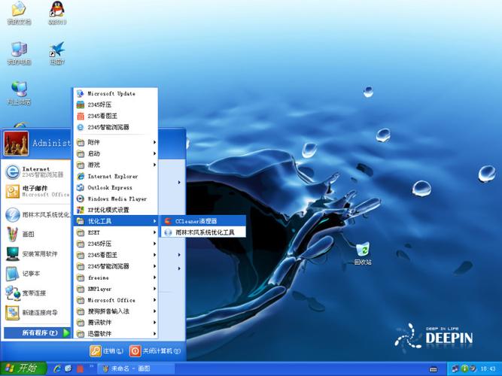Click the keyboard language bar icon
The height and width of the screenshot is (376, 502).
[433, 369]
